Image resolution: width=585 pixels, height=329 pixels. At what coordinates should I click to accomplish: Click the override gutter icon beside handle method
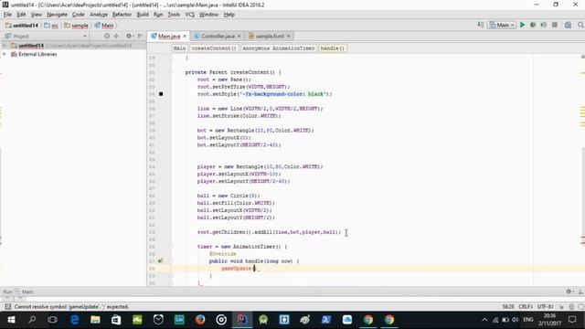coord(161,261)
